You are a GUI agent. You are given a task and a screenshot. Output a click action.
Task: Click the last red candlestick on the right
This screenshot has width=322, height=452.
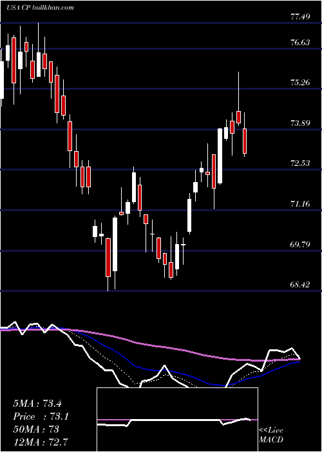tap(245, 141)
